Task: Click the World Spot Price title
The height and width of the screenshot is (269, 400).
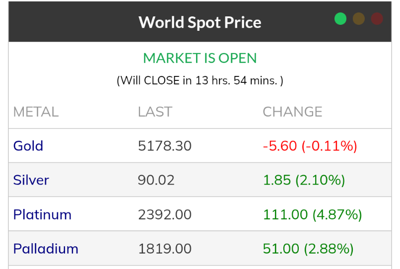Action: point(200,22)
